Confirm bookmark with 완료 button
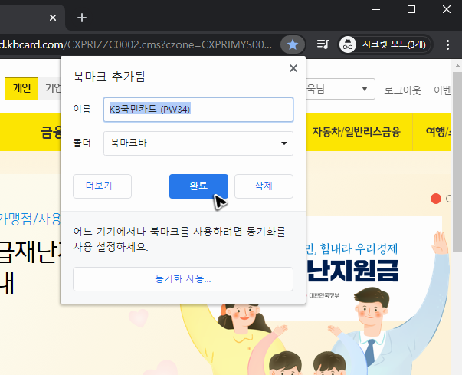The height and width of the screenshot is (375, 462). 198,186
